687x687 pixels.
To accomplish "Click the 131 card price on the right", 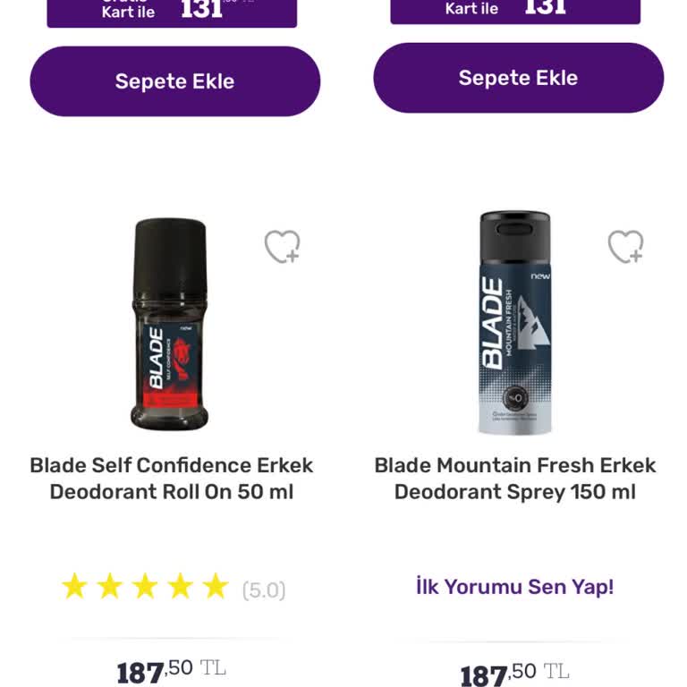I will 545,8.
